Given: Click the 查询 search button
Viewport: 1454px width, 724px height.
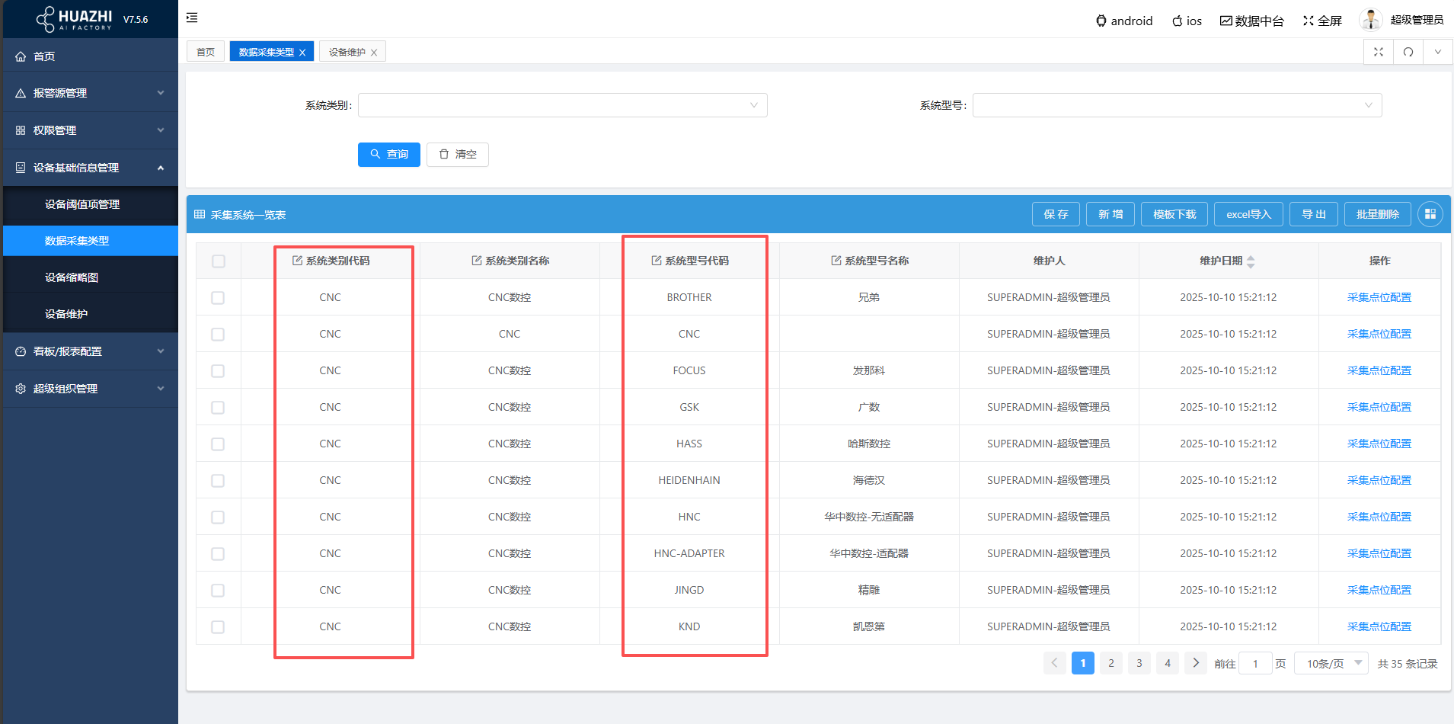Looking at the screenshot, I should click(x=388, y=155).
